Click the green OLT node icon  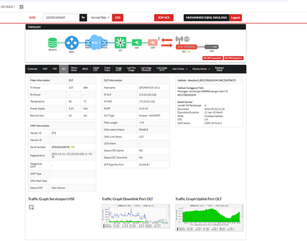click(x=120, y=42)
